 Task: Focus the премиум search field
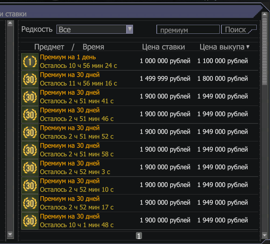(x=188, y=29)
